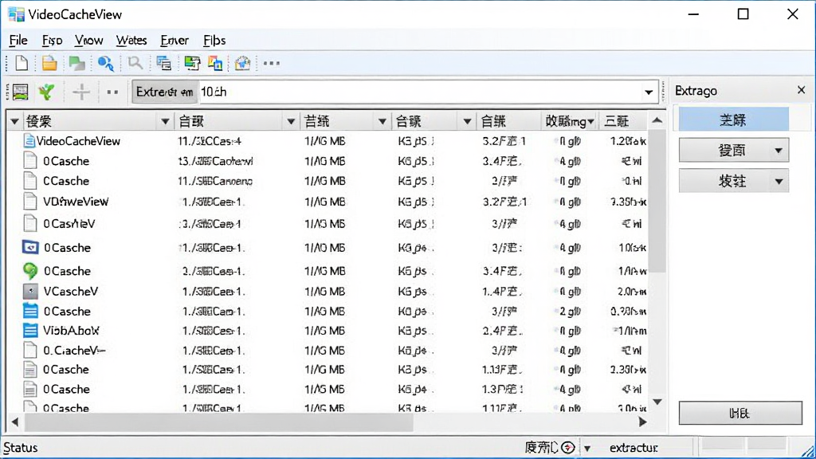
Task: Open the yellow folder toolbar icon
Action: (49, 63)
